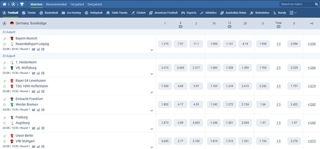Click the Search by match field
Image resolution: width=320 pixels, height=149 pixels.
click(x=296, y=4)
